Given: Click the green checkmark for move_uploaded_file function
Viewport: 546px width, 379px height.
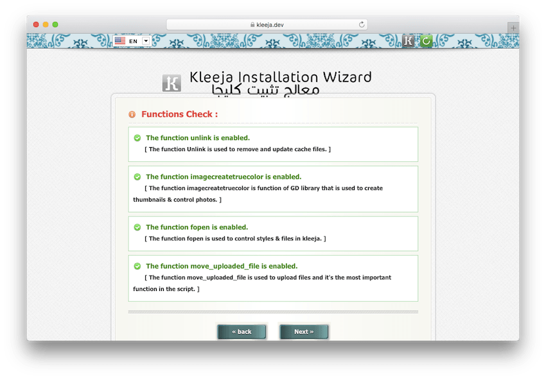Looking at the screenshot, I should 137,266.
